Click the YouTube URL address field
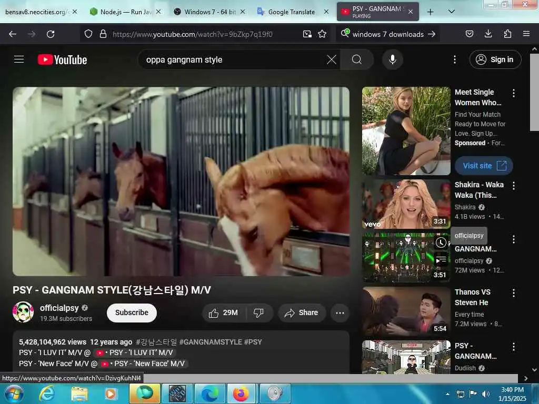Image resolution: width=539 pixels, height=404 pixels. point(193,34)
